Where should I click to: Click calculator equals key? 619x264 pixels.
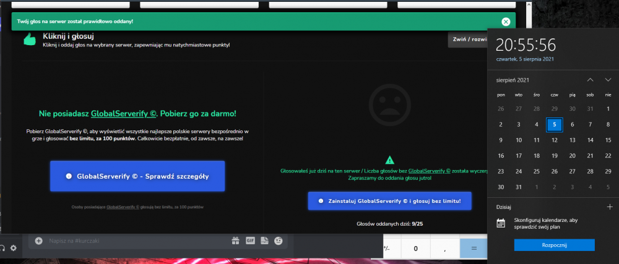[474, 249]
